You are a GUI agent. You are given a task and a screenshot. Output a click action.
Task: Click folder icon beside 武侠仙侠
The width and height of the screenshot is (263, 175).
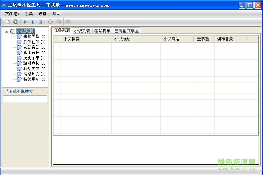(19, 42)
